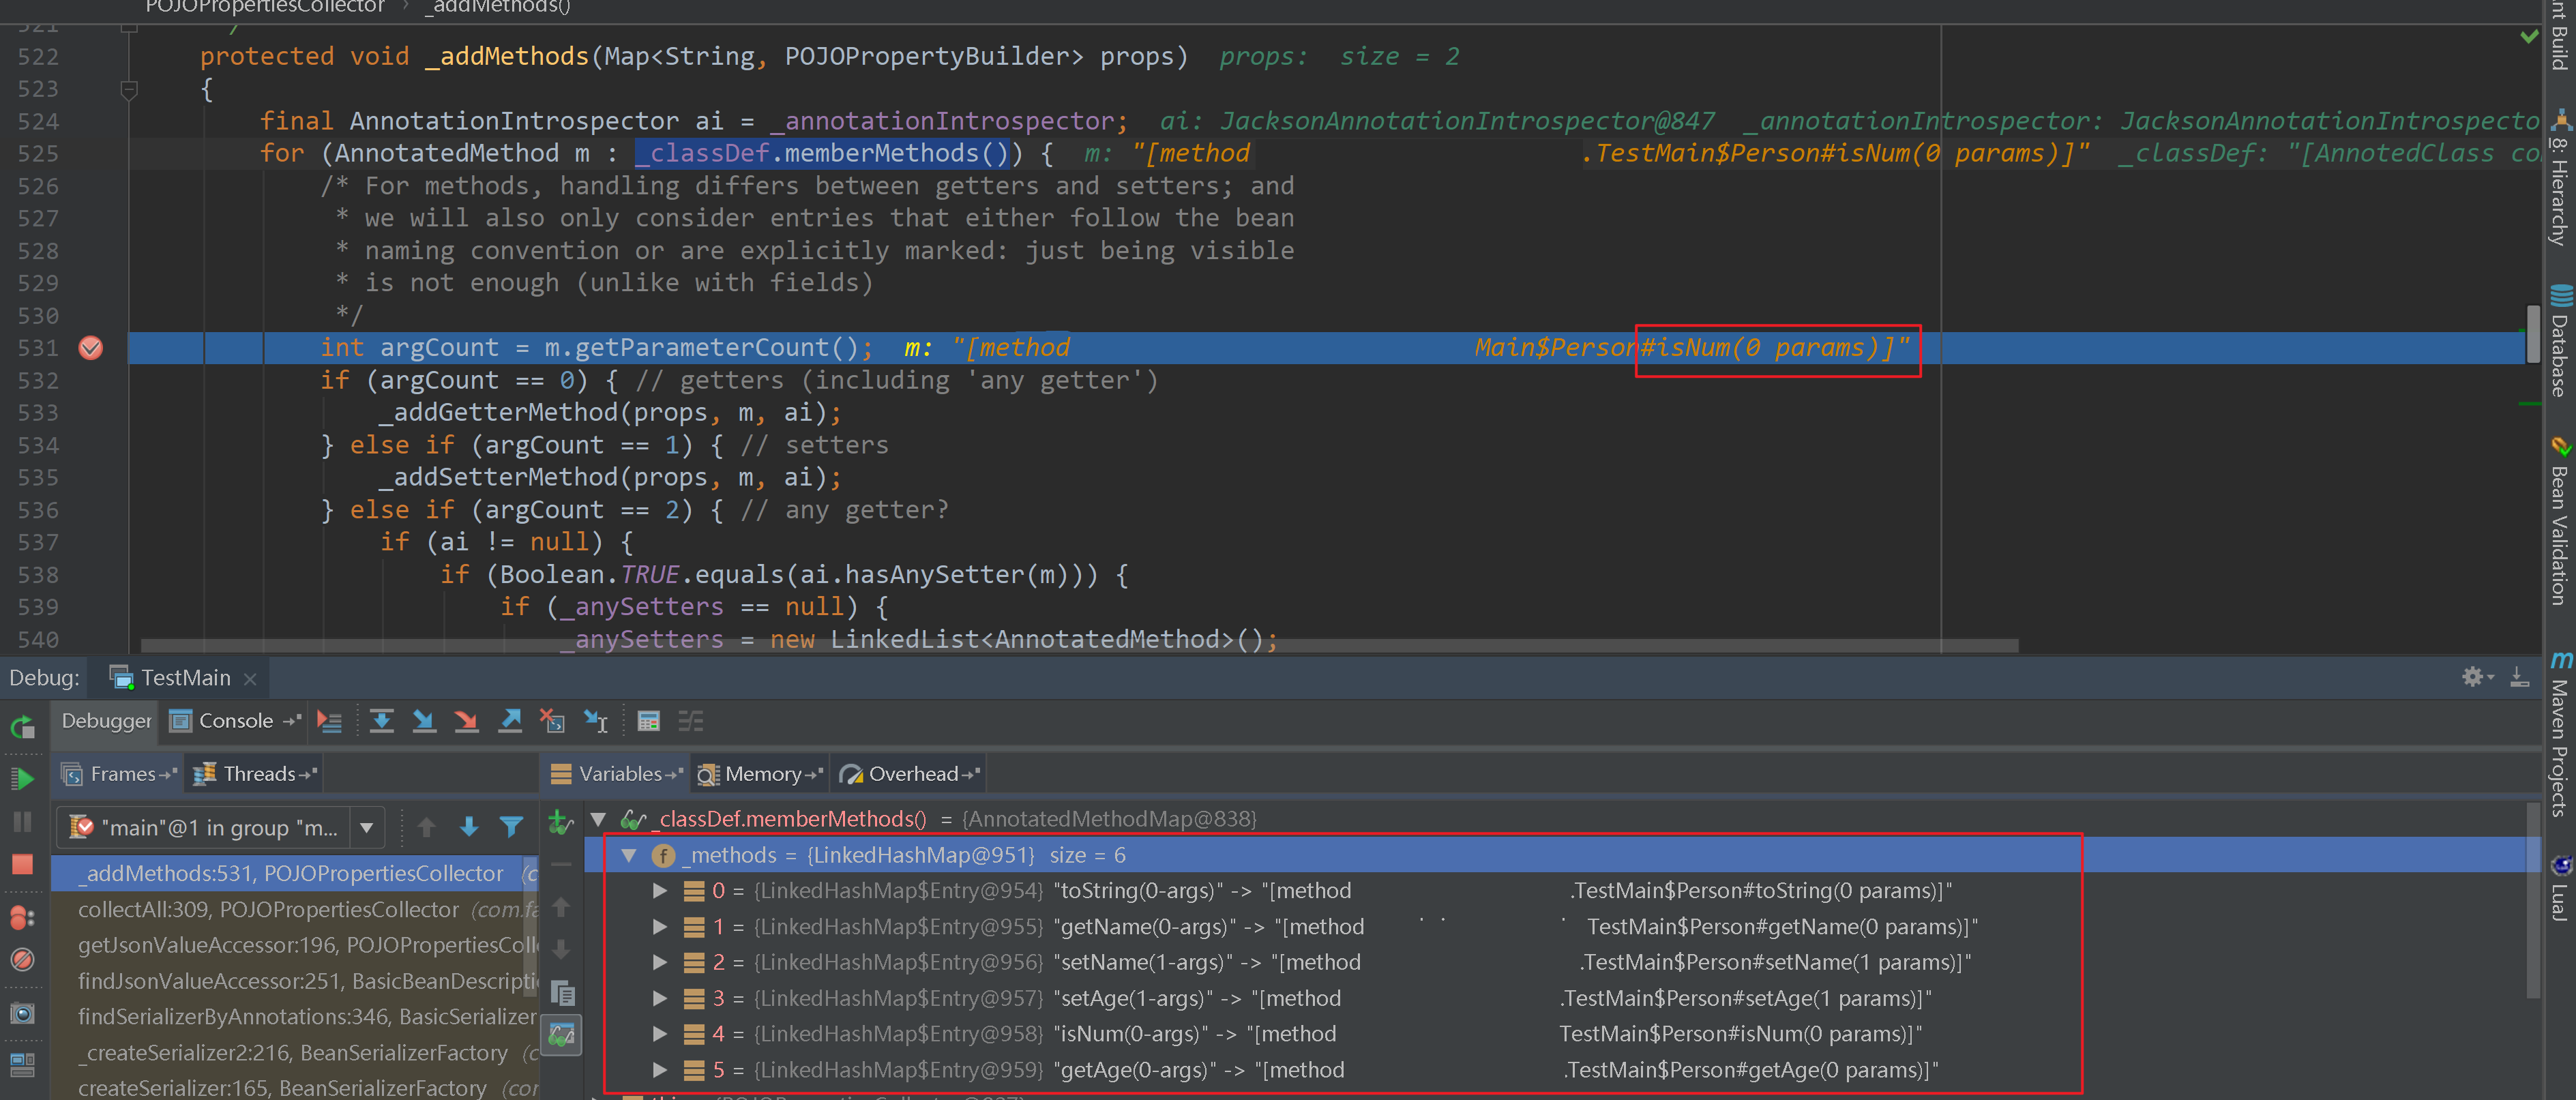Select the Memory tab
This screenshot has height=1100, width=2576.
click(760, 774)
